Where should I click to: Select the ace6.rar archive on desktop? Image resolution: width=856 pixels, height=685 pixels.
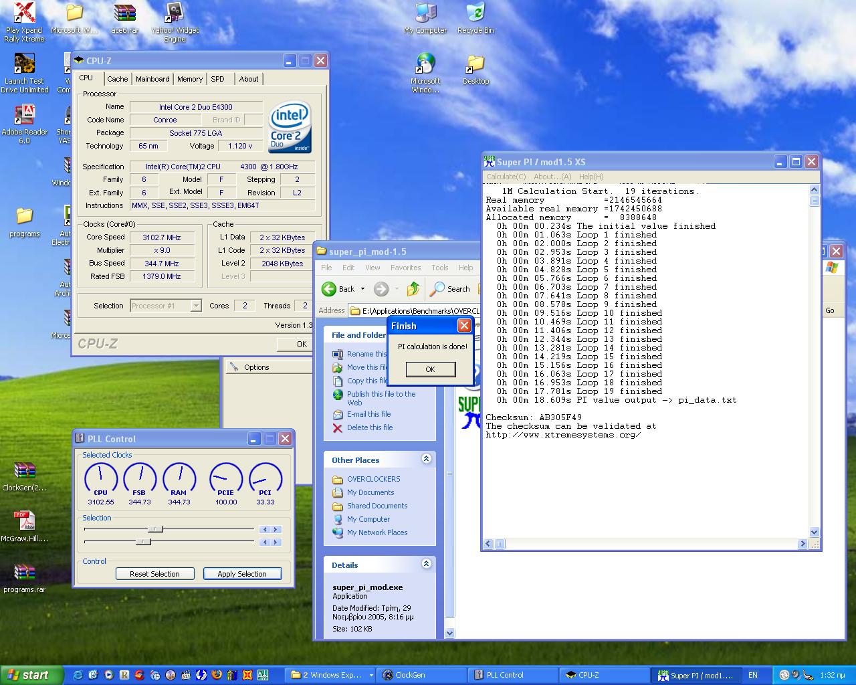[x=125, y=19]
